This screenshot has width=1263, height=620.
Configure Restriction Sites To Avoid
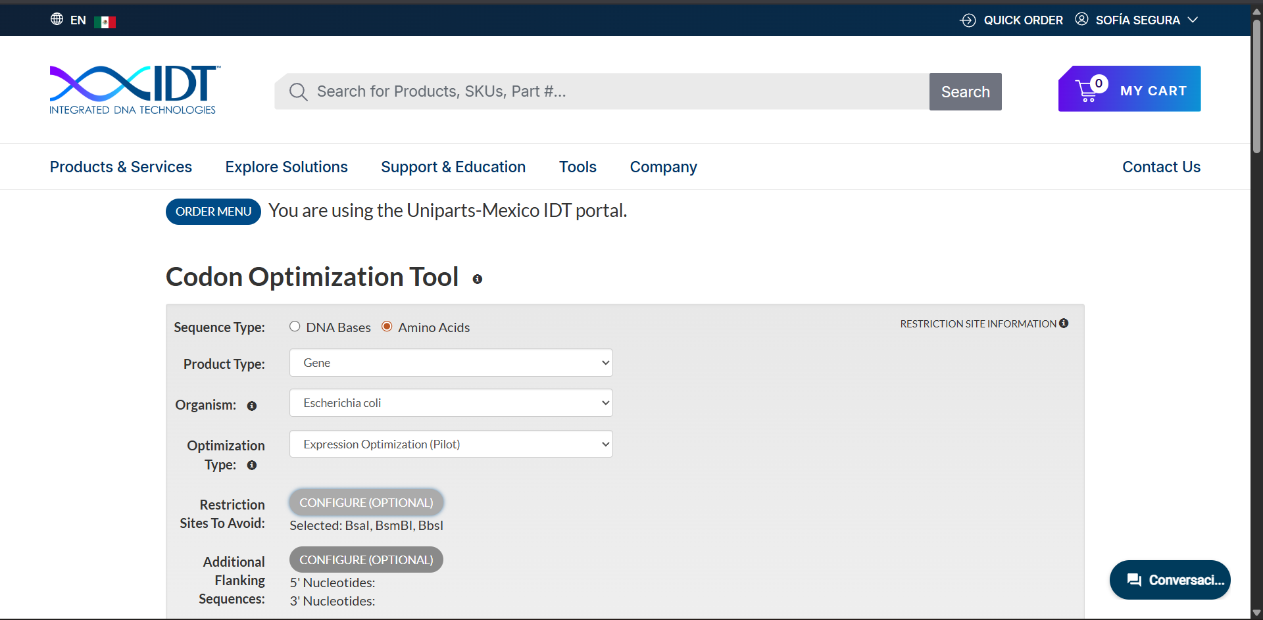point(366,503)
